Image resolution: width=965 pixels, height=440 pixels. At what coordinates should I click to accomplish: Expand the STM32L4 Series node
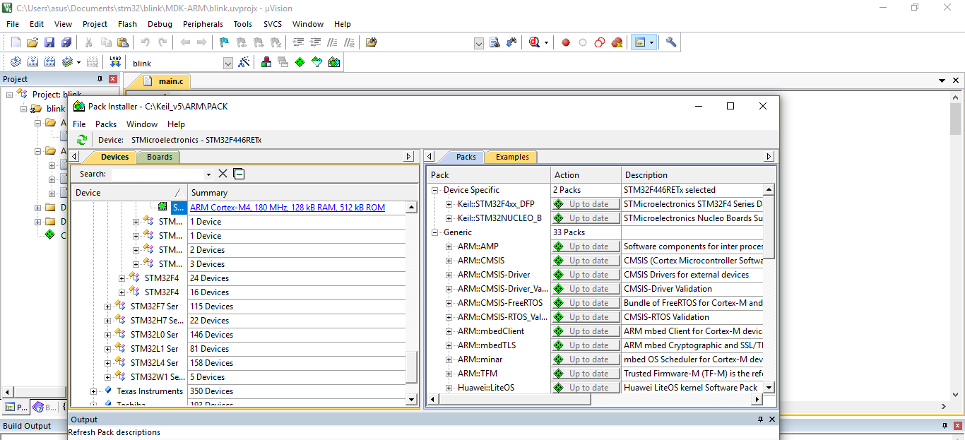point(108,363)
